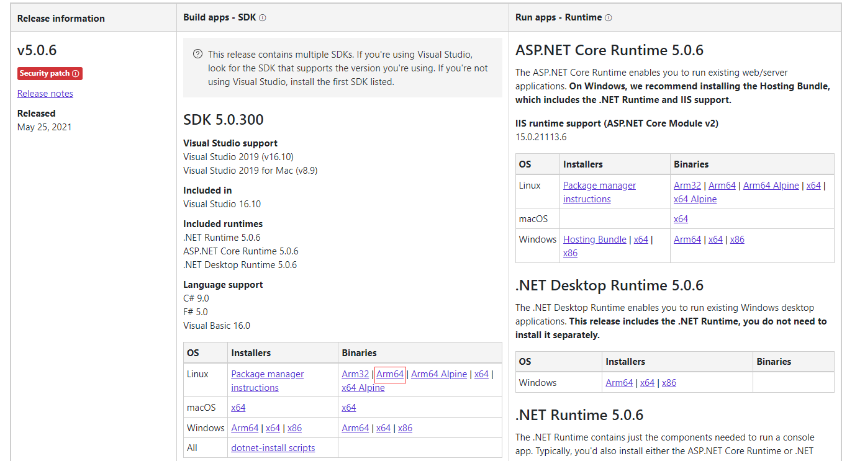Click the .NET Desktop Runtime 5.0.6 heading

pyautogui.click(x=609, y=285)
